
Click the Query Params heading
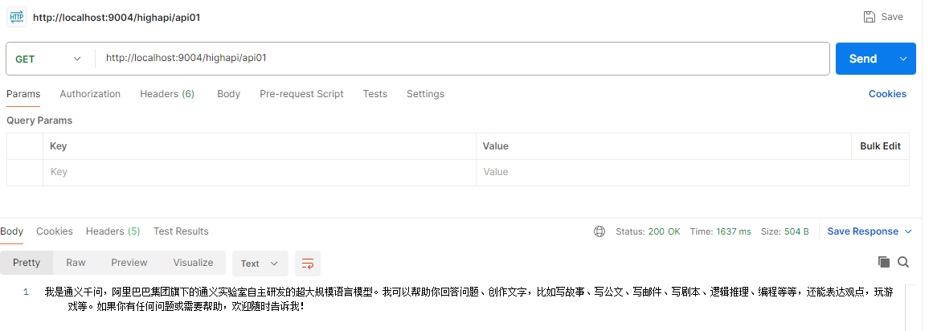39,121
